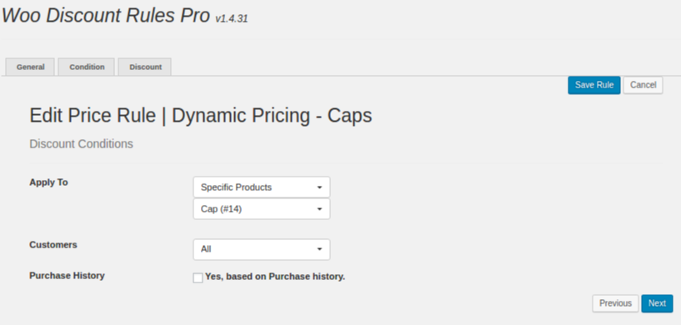Click the Apply To label

[48, 182]
